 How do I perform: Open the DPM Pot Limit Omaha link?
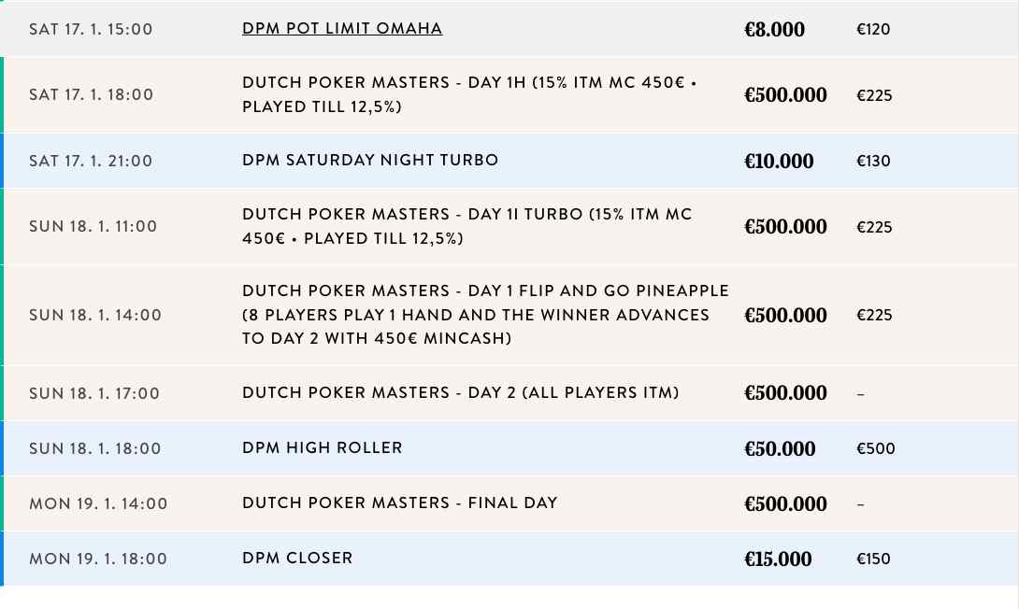pos(342,29)
